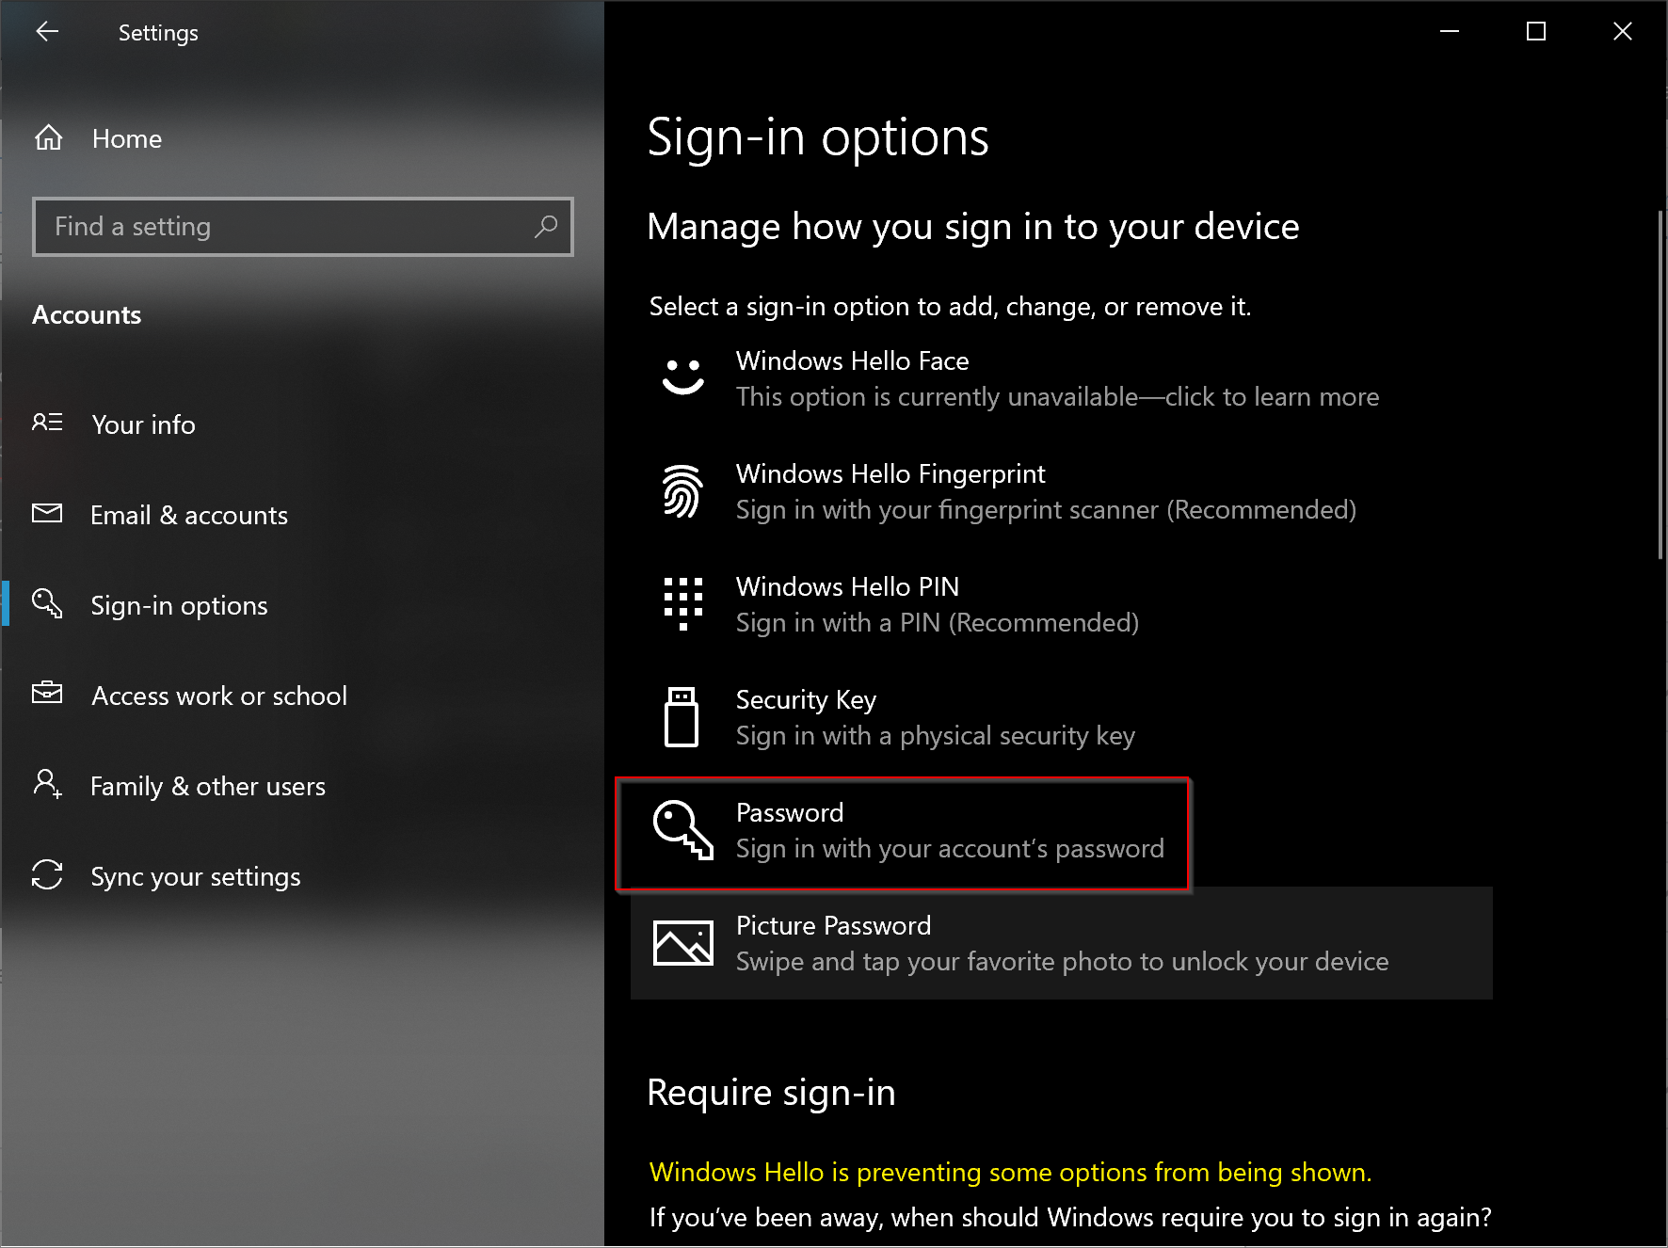Image resolution: width=1668 pixels, height=1248 pixels.
Task: Click 'Manage how you sign in' heading
Action: (x=973, y=227)
